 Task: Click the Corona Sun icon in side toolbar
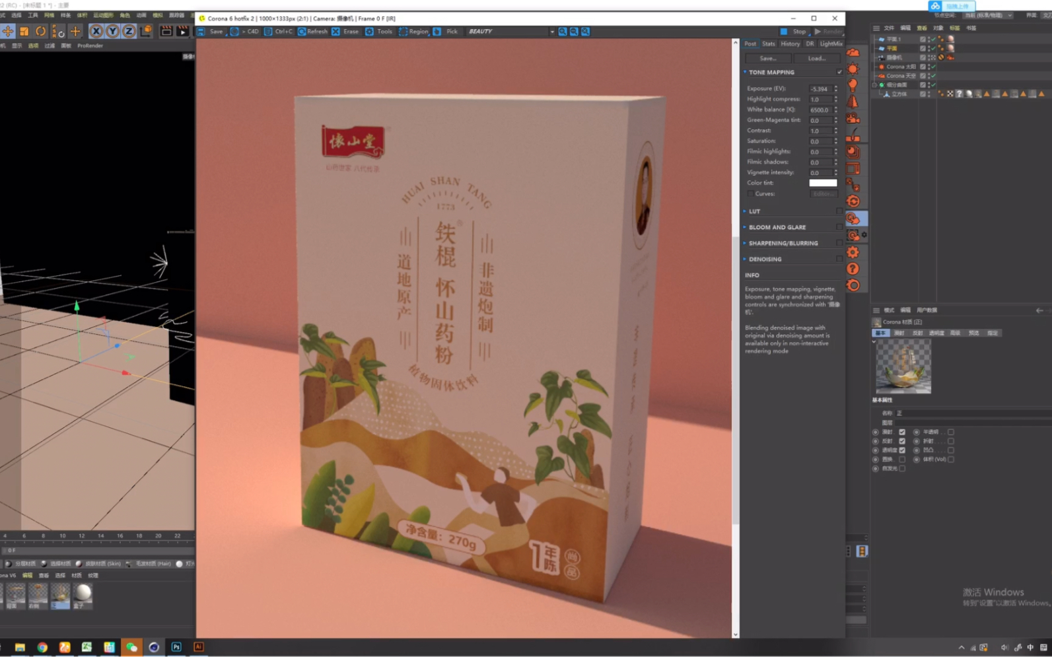(853, 69)
